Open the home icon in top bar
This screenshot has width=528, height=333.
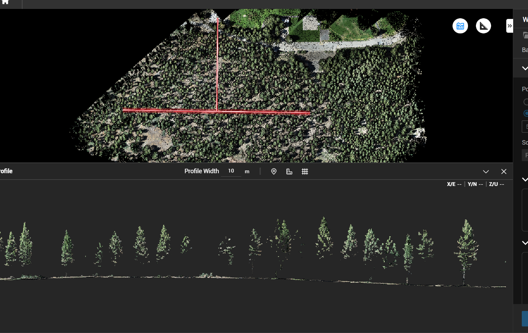[x=6, y=2]
